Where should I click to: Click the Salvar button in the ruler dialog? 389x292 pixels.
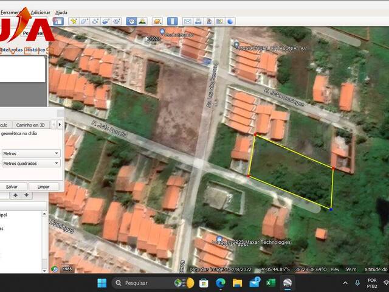point(12,187)
